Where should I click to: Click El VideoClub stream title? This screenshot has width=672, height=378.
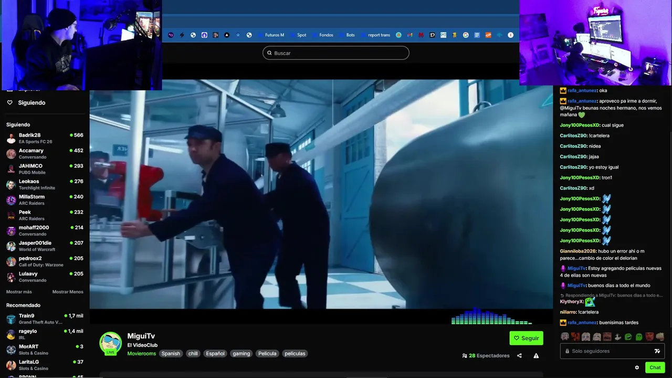point(142,345)
